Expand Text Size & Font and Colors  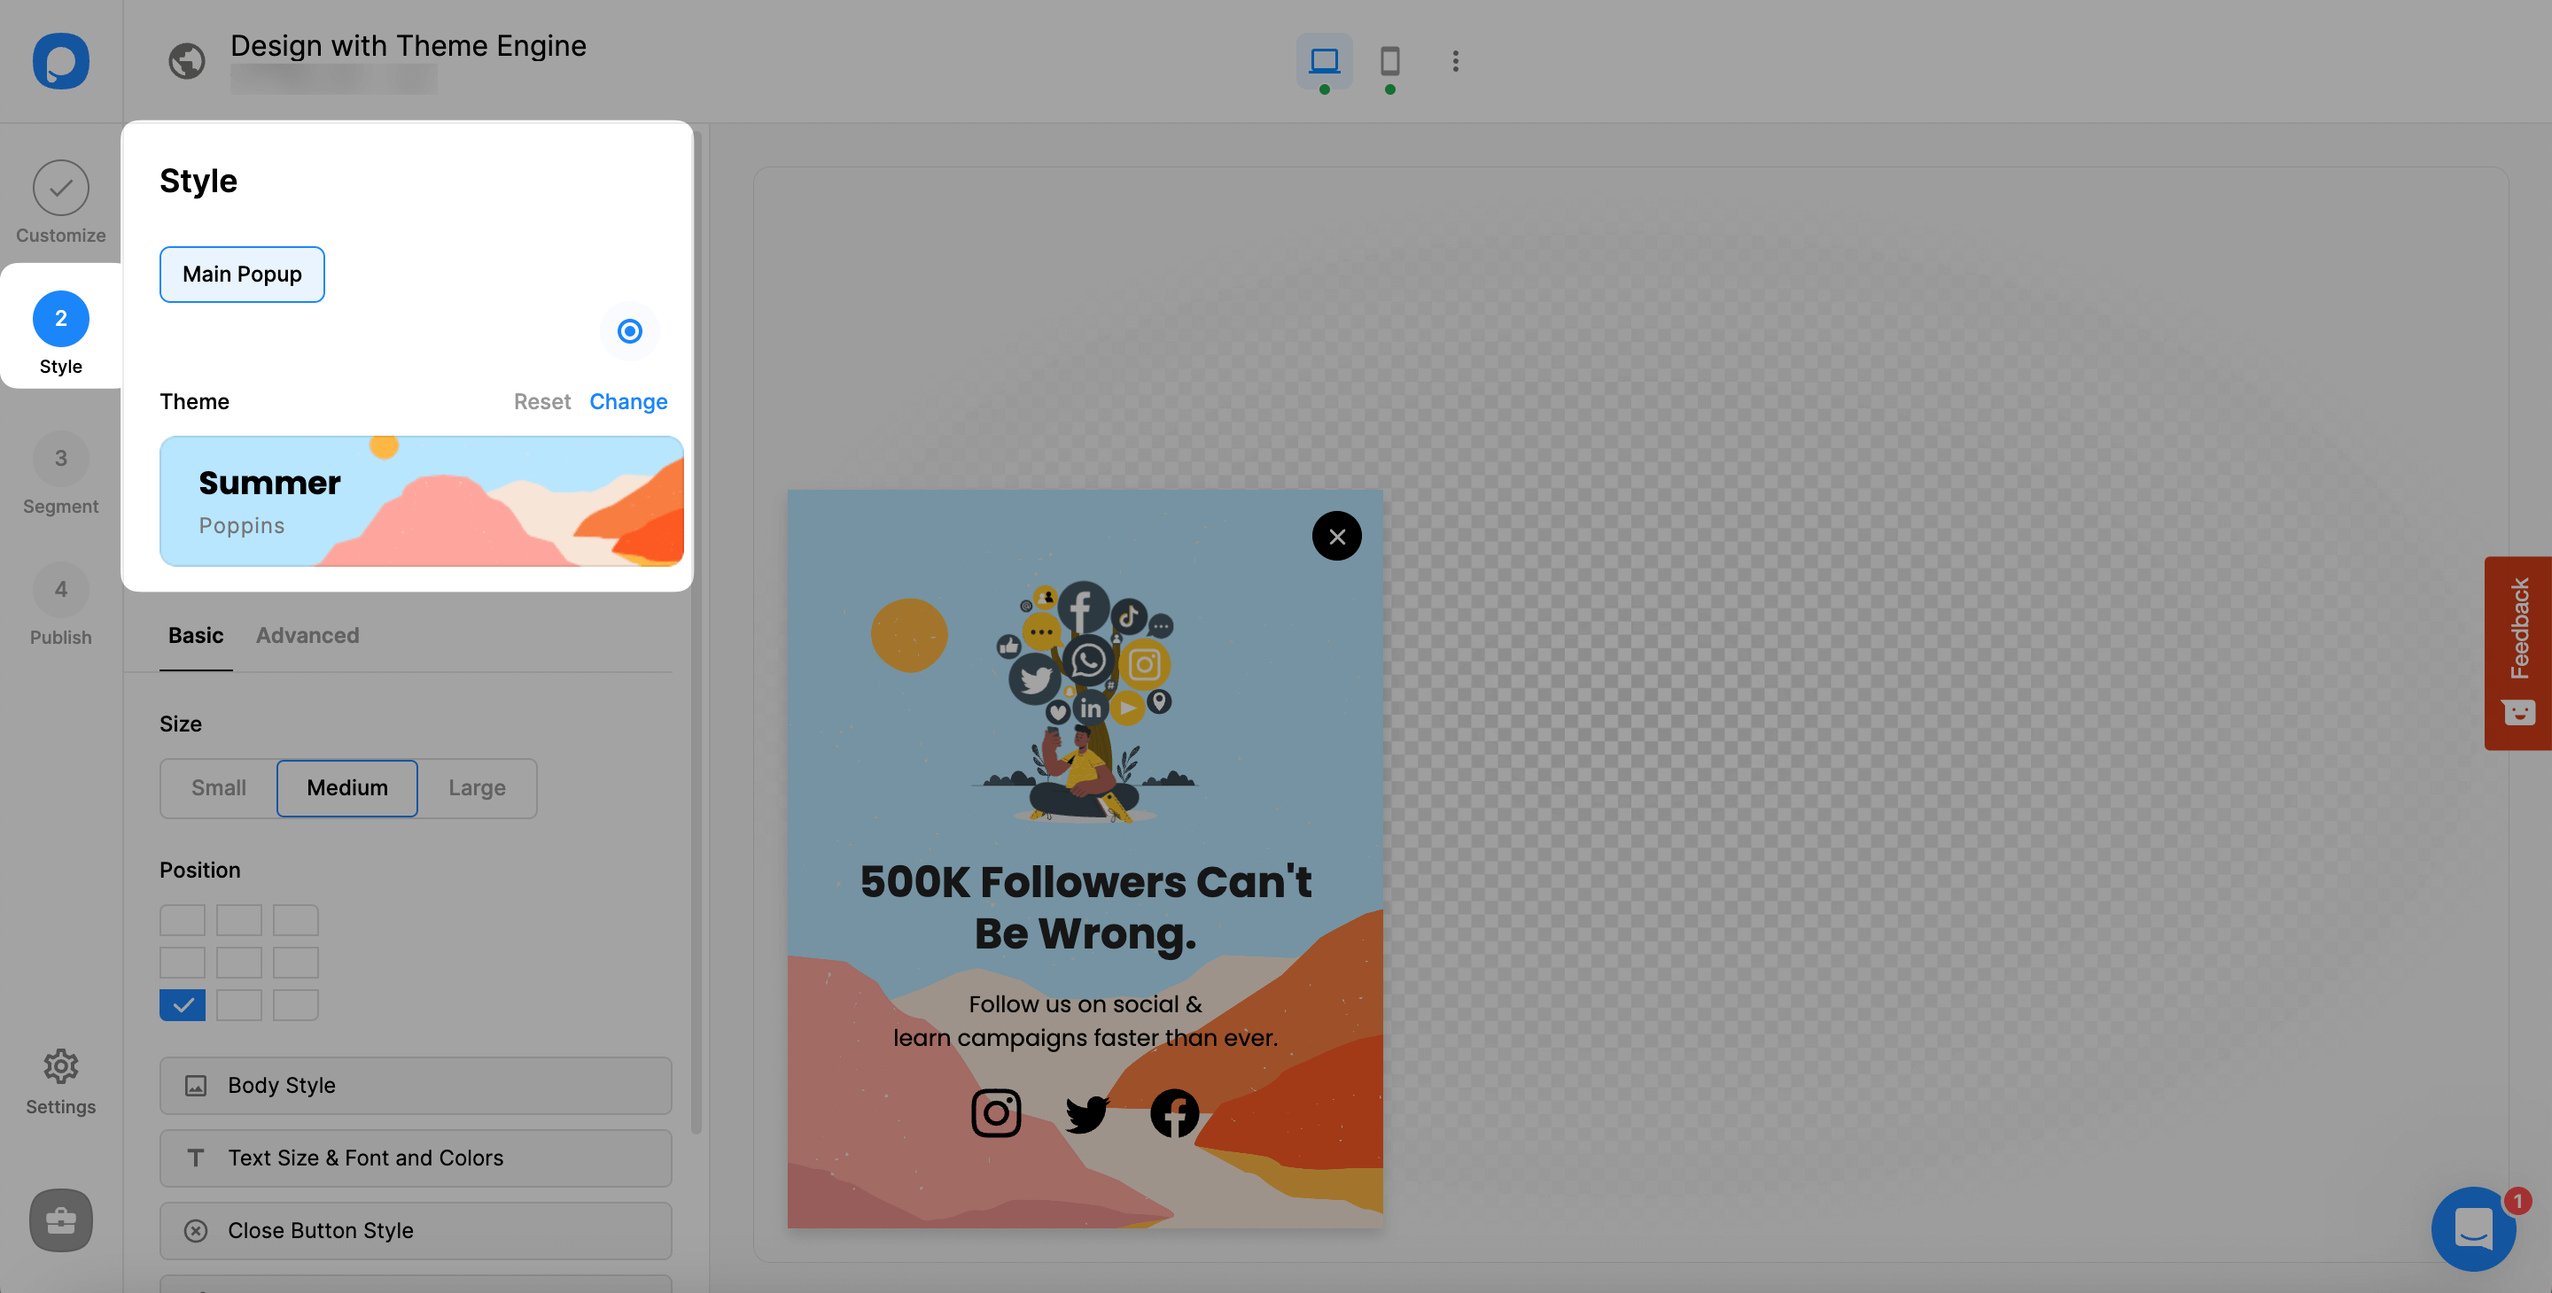pos(415,1158)
